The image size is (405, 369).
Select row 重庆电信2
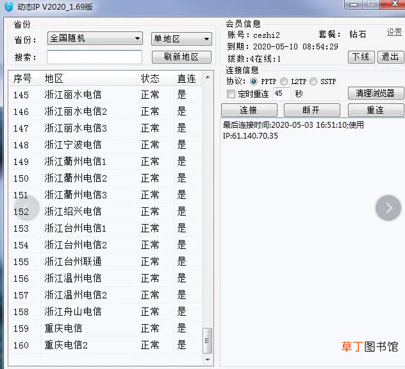point(105,345)
